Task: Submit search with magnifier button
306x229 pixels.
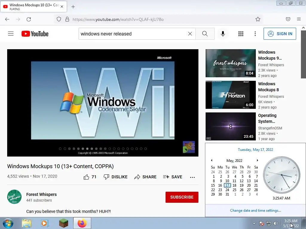Action: [x=205, y=34]
